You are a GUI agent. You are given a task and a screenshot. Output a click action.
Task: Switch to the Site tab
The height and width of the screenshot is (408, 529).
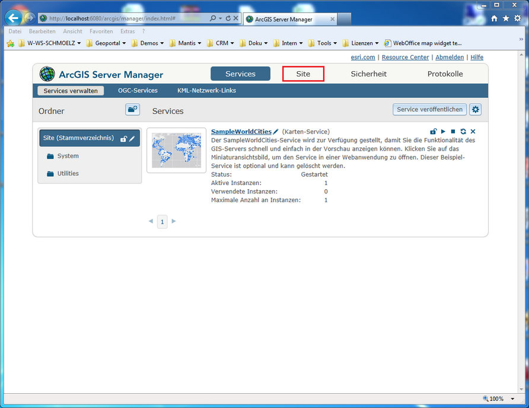coord(303,74)
